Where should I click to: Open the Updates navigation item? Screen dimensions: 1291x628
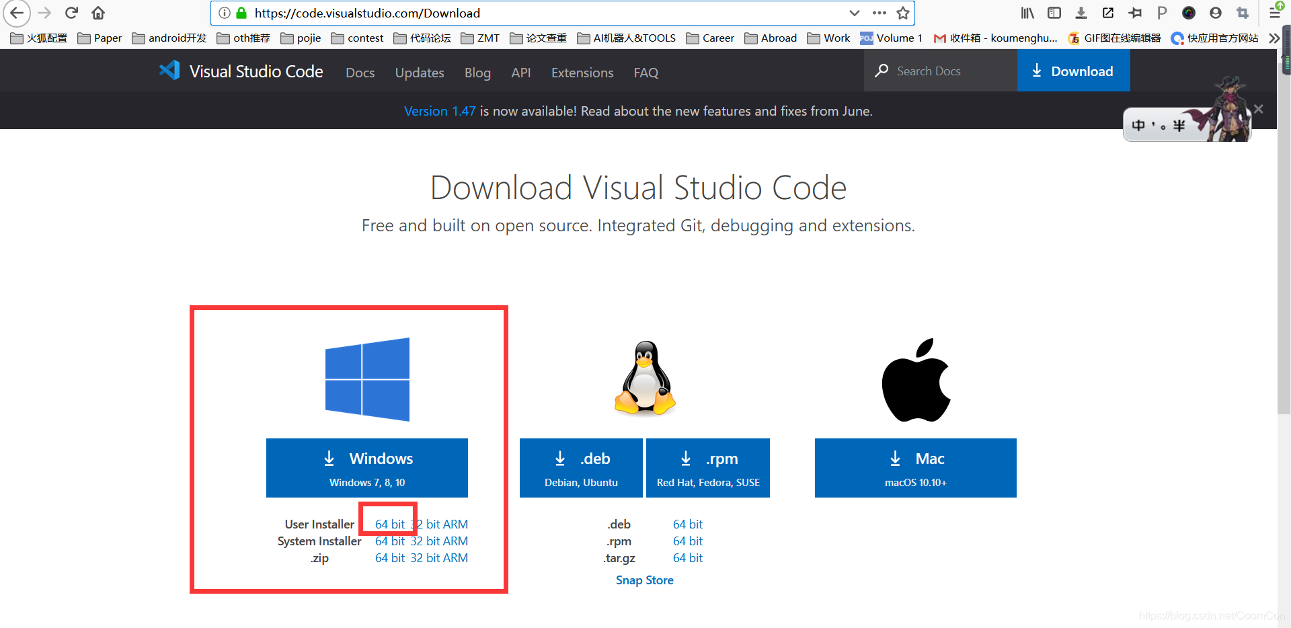click(420, 73)
